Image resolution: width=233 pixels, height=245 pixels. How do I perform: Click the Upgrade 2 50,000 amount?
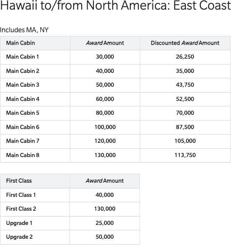105,237
